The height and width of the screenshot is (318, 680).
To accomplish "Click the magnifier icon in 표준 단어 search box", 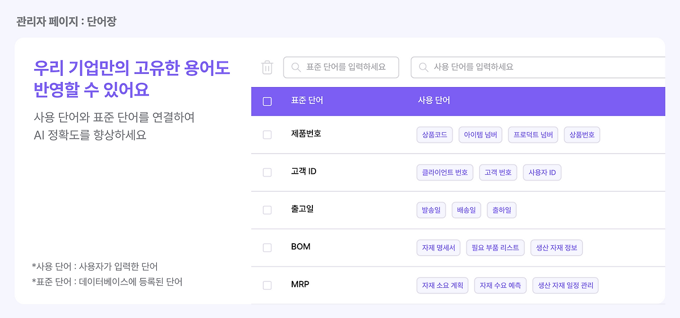I will coord(296,67).
